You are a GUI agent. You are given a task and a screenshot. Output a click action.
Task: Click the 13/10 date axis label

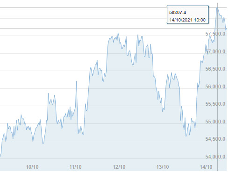click(x=163, y=167)
